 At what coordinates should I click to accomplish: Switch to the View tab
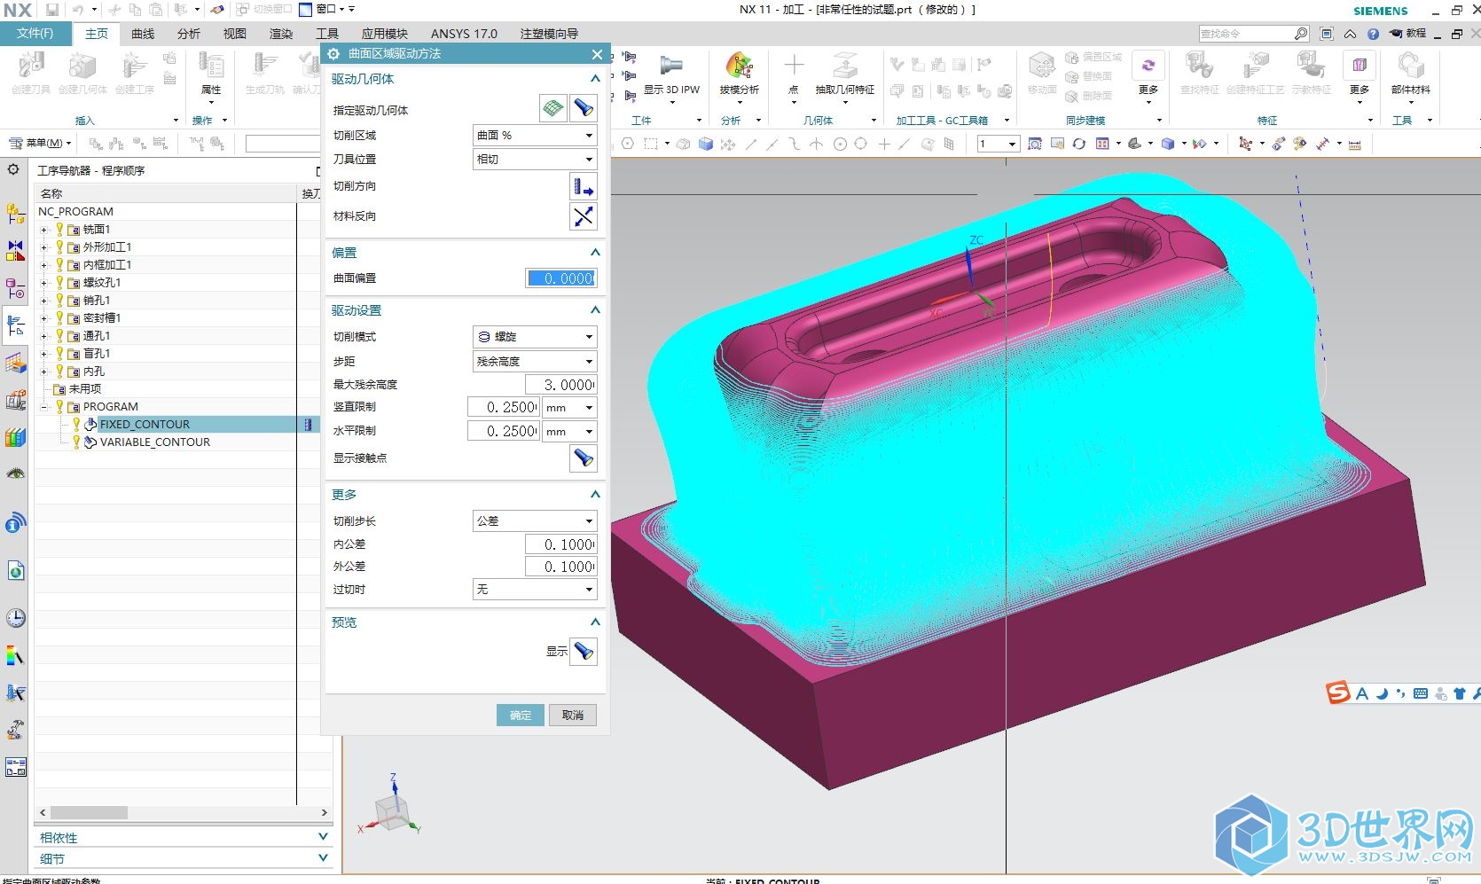click(x=235, y=34)
